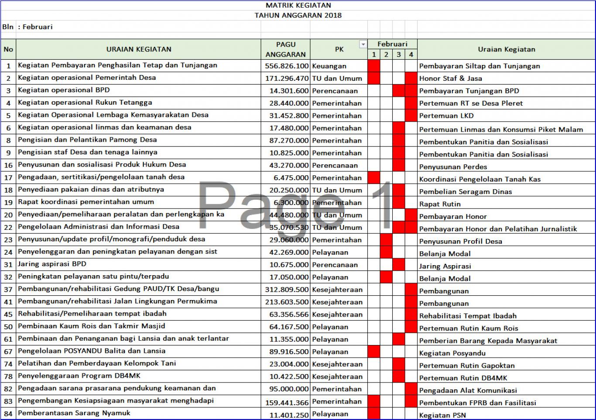This screenshot has width=596, height=420.
Task: Click 'Kegiatan operasional linmas dan keamanan desa'
Action: coord(139,128)
